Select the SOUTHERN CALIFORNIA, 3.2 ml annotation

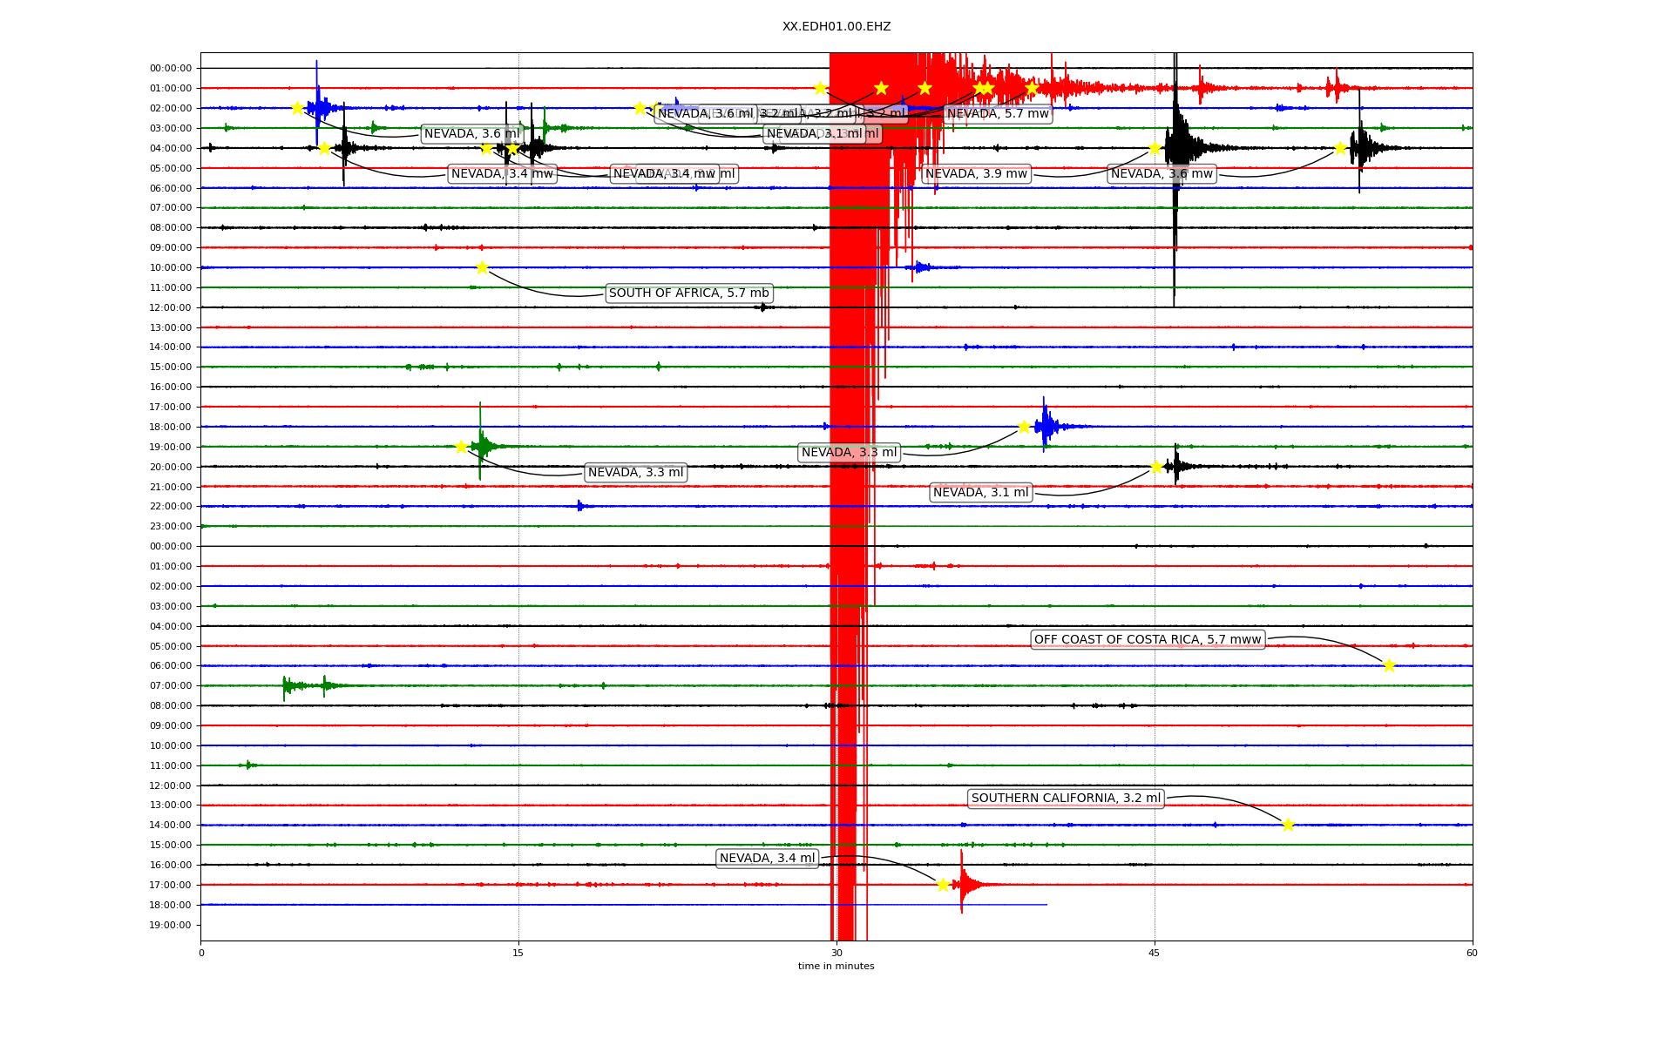click(1065, 798)
